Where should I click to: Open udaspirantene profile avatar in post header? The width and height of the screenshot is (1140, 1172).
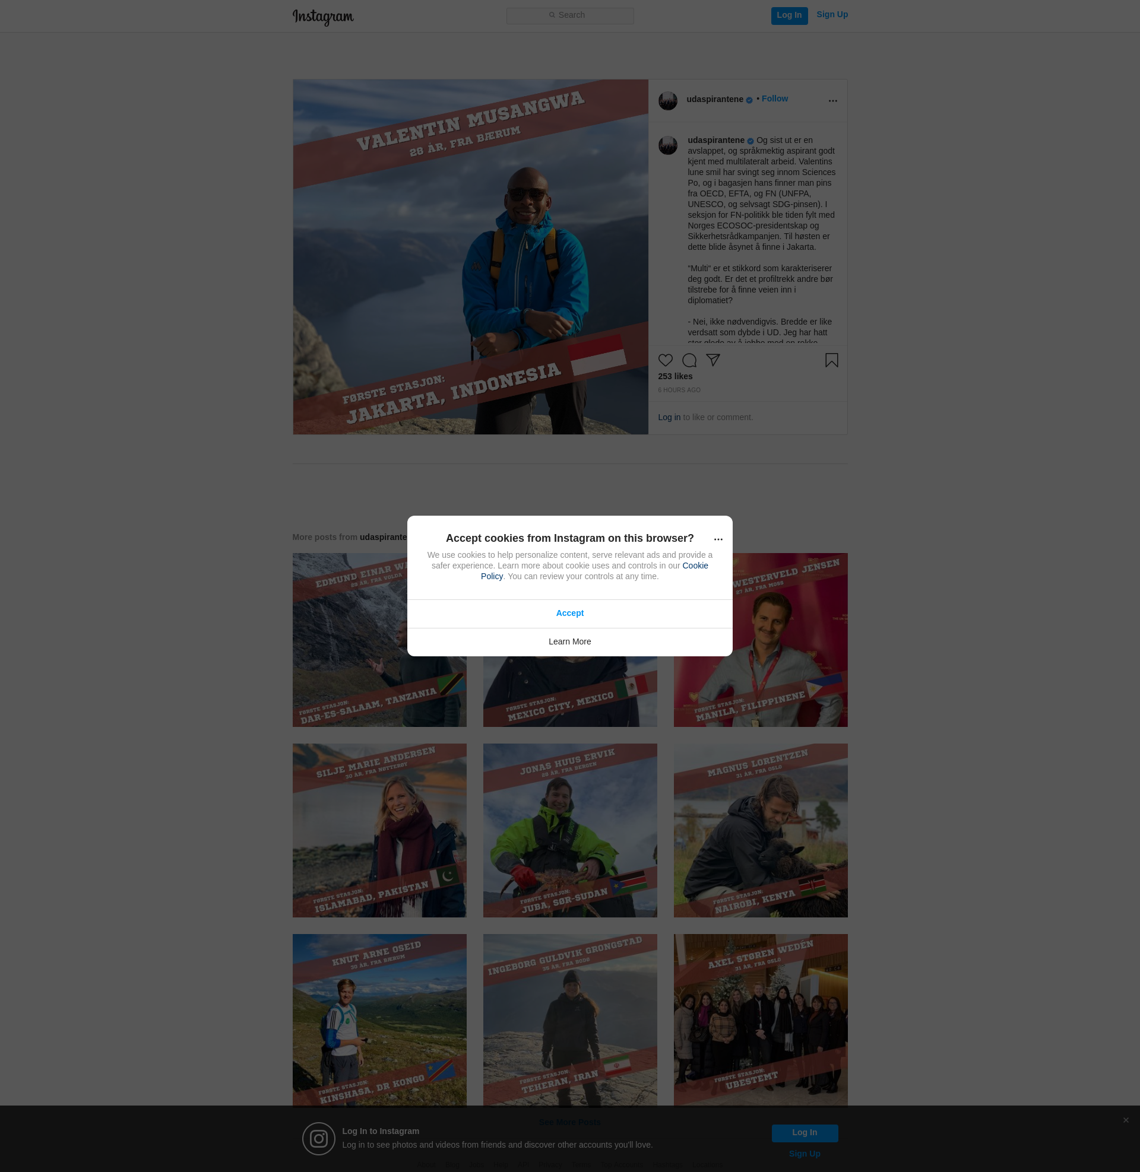pyautogui.click(x=667, y=100)
